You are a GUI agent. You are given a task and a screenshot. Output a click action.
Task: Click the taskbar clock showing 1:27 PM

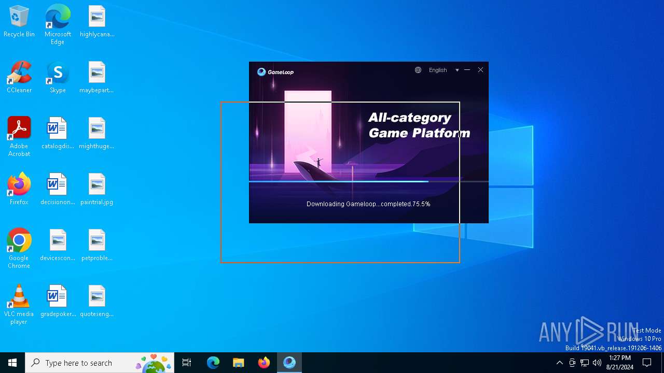(620, 363)
